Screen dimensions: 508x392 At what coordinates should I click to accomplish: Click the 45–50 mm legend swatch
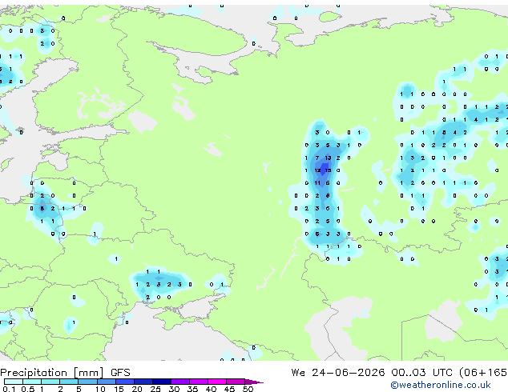tap(236, 382)
